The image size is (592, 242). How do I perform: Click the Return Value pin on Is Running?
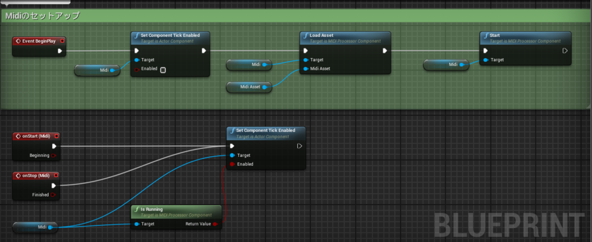point(215,224)
